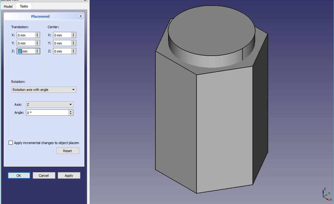
Task: Click the Center Y input field
Action: [x=62, y=43]
